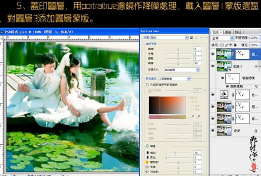This screenshot has width=261, height=176.
Task: Click the layer opacity 100% field
Action: point(254,38)
